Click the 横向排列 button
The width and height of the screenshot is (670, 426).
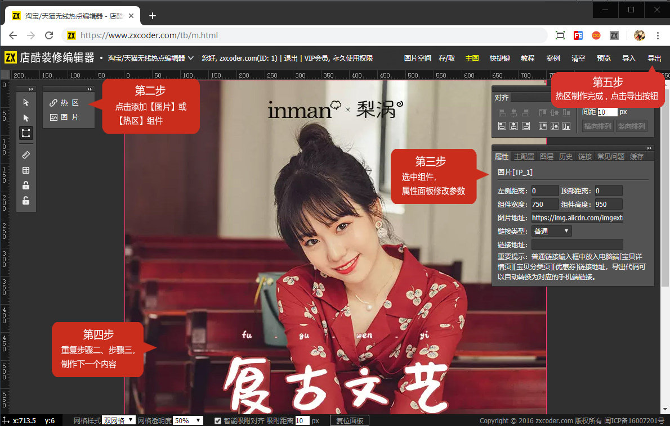(x=598, y=126)
